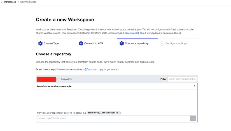Open the Workspaces breadcrumb link
This screenshot has height=131, width=231.
pos(10,2)
